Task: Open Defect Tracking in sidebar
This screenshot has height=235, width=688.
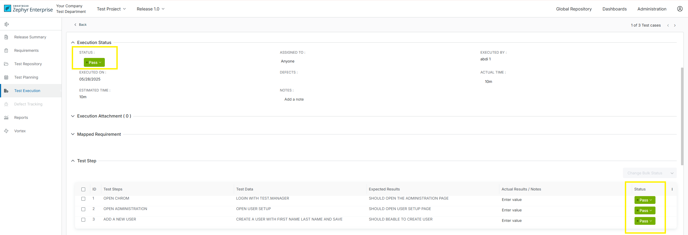Action: pos(28,104)
